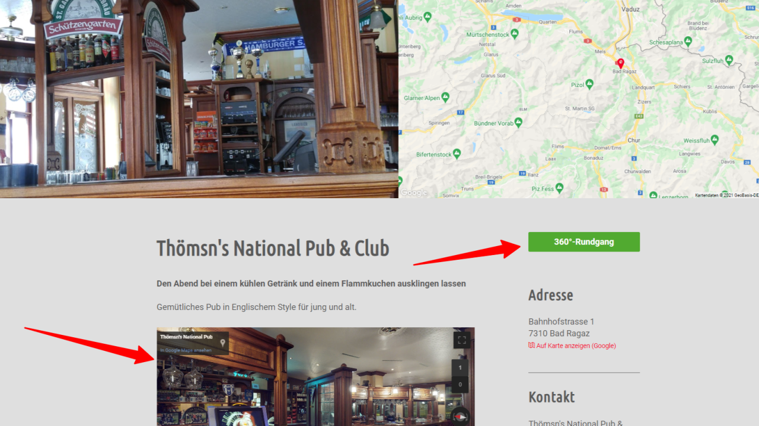Click the location pin next to Thömsn's National Pub

pos(223,342)
